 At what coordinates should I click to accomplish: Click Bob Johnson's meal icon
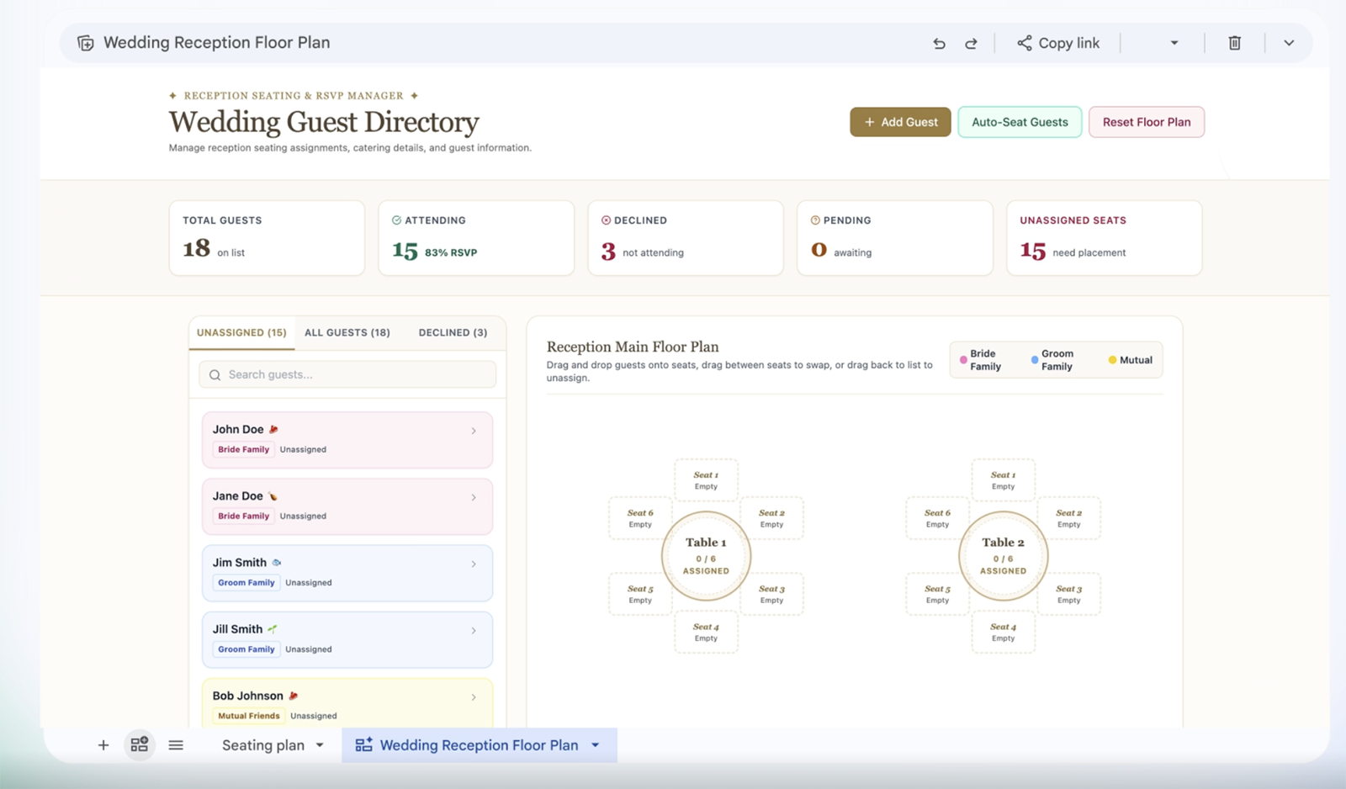click(x=293, y=696)
